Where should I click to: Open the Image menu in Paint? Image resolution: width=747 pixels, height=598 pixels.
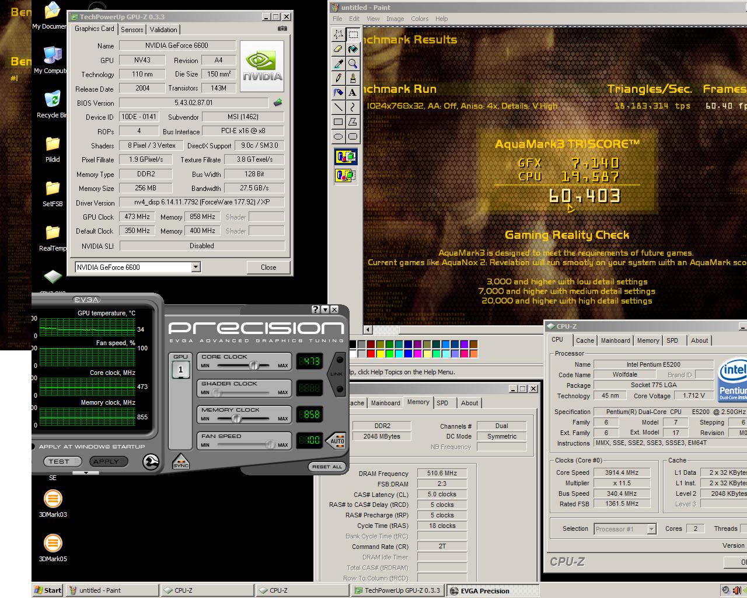[395, 19]
